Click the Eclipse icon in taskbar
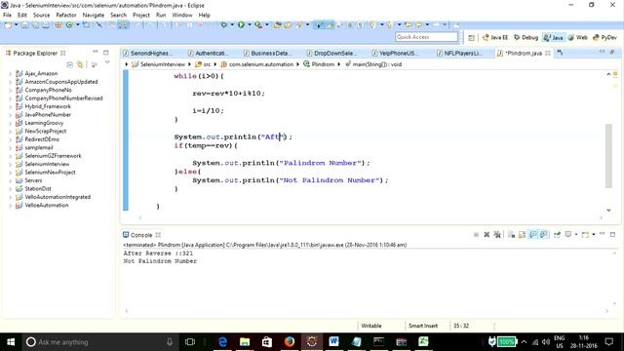The image size is (624, 351). tap(312, 341)
